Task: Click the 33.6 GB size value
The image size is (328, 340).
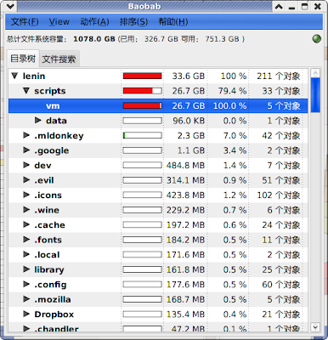Action: pyautogui.click(x=189, y=76)
